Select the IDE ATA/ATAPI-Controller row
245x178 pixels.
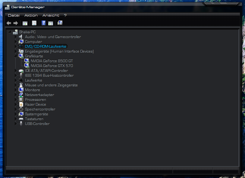46,71
